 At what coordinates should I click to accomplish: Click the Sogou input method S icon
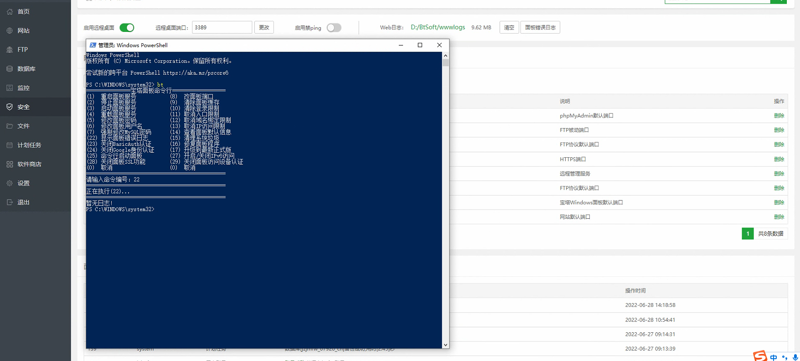[760, 356]
